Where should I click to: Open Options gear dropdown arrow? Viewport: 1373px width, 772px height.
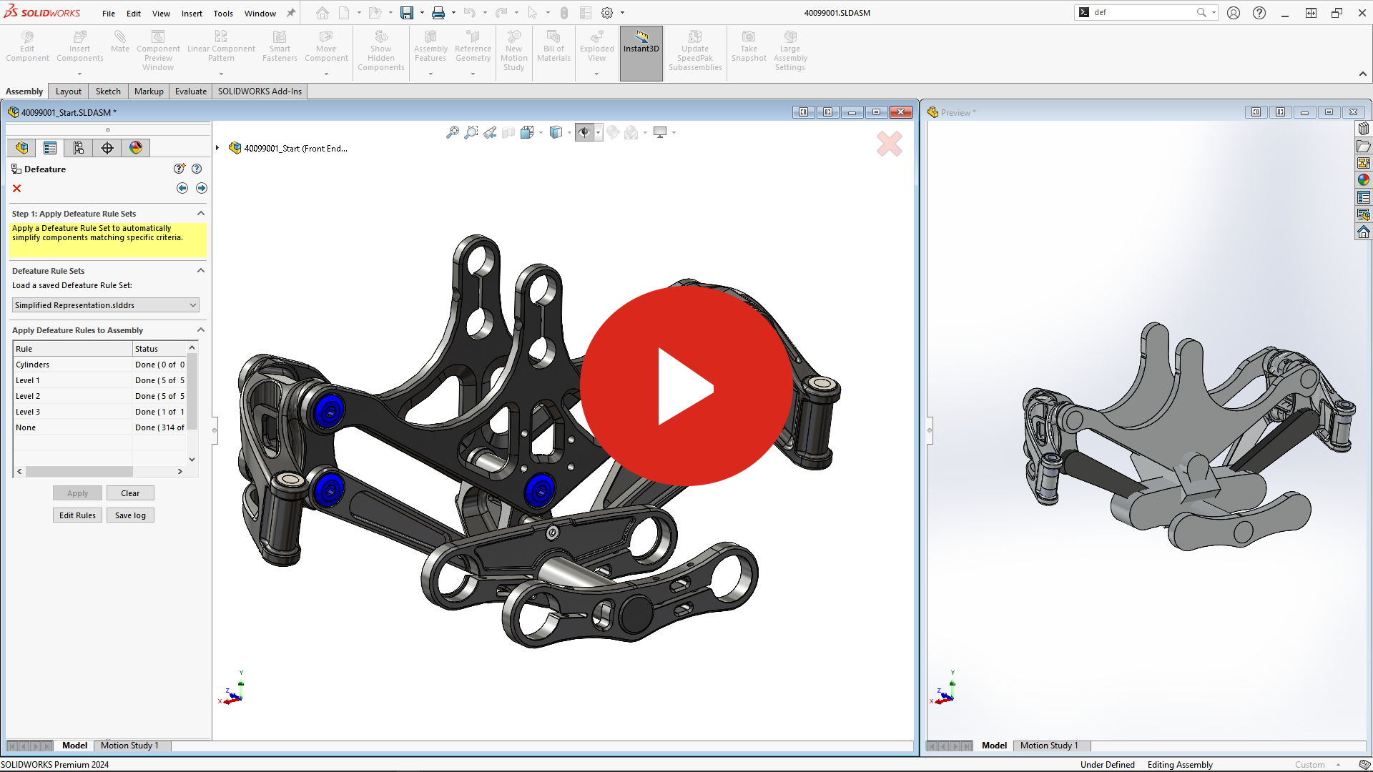(x=622, y=13)
